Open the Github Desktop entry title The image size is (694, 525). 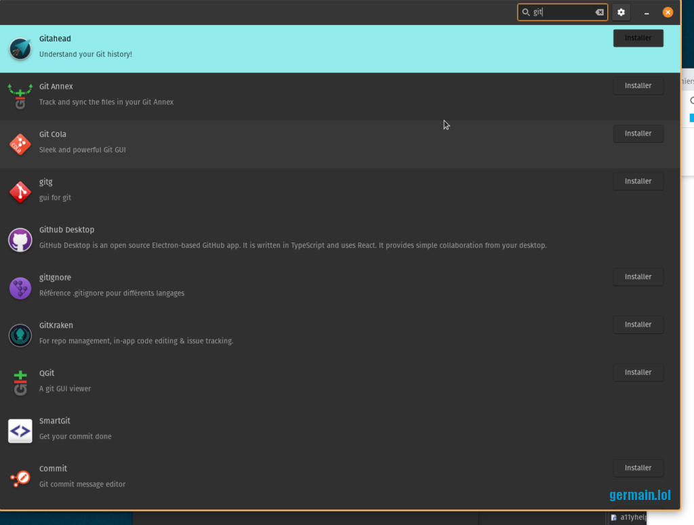(66, 230)
